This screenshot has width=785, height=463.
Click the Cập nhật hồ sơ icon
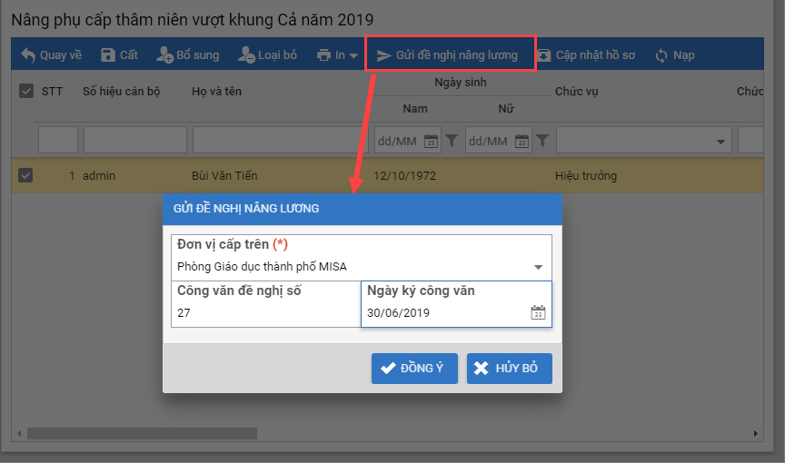pos(543,55)
